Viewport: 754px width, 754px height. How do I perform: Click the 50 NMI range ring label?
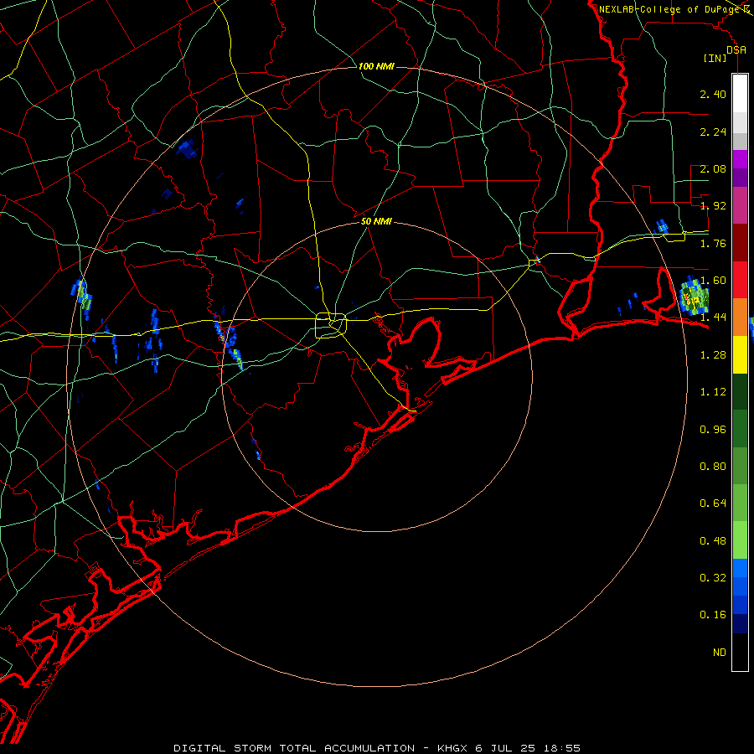376,222
